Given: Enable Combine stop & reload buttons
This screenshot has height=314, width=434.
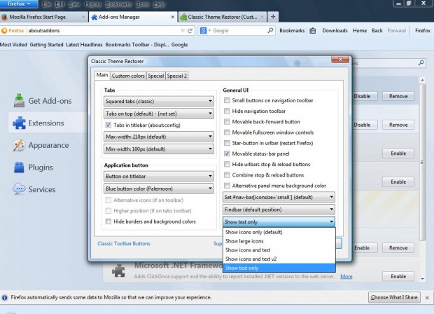Looking at the screenshot, I should 227,175.
